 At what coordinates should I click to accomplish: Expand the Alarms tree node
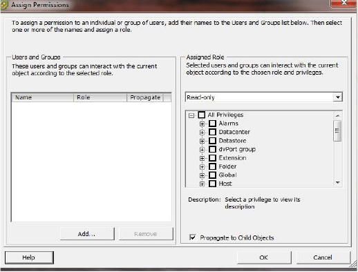pos(202,124)
